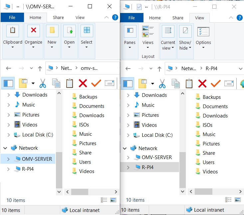Toggle the preview pane button in OMV-SERVER toolbar
Image resolution: width=244 pixels, height=215 pixels.
pos(8,83)
